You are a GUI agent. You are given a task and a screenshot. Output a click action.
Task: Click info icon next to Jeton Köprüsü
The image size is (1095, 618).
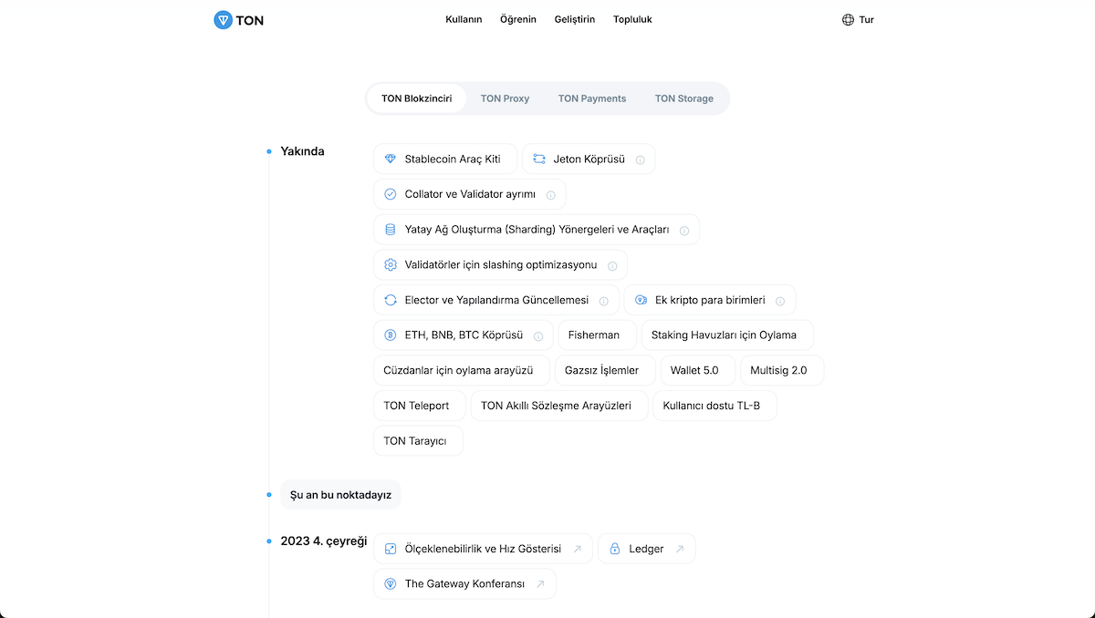640,160
